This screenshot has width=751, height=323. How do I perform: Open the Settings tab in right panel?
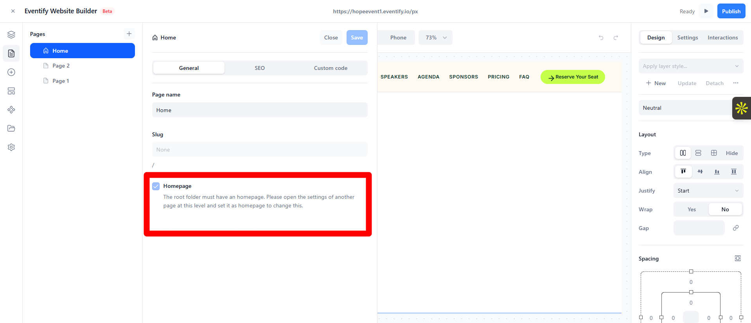(688, 37)
